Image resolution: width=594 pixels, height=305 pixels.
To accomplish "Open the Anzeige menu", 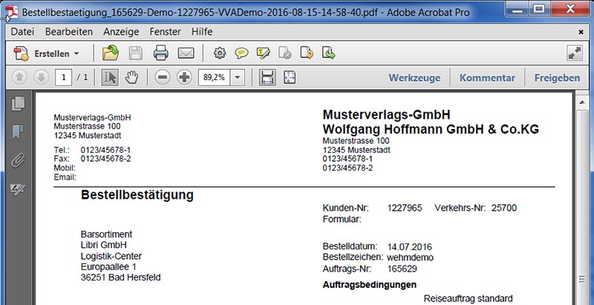I will [x=121, y=32].
